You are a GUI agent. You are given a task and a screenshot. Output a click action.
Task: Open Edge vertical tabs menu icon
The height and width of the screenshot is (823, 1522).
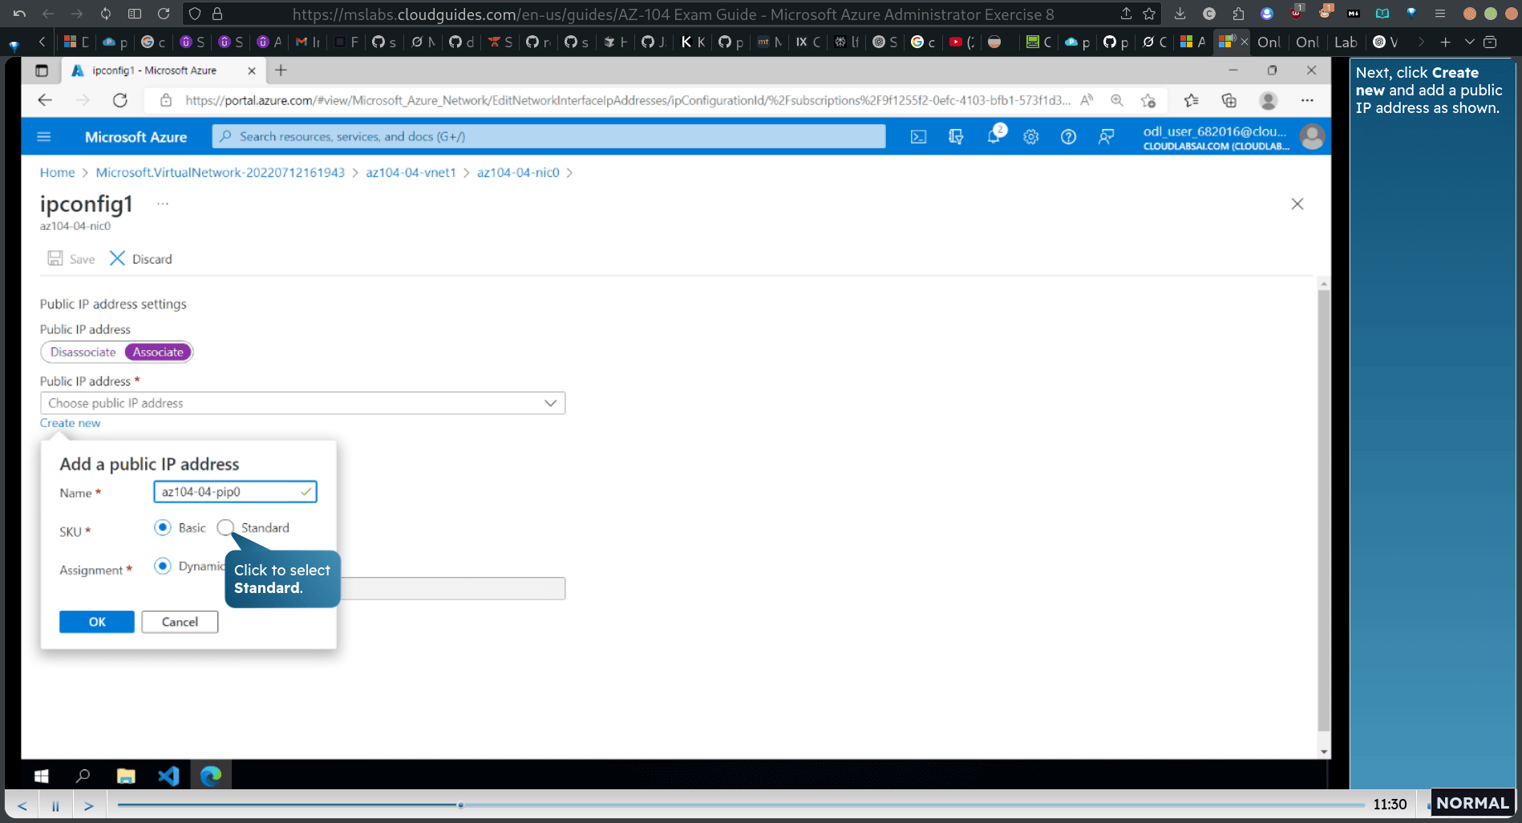(42, 71)
